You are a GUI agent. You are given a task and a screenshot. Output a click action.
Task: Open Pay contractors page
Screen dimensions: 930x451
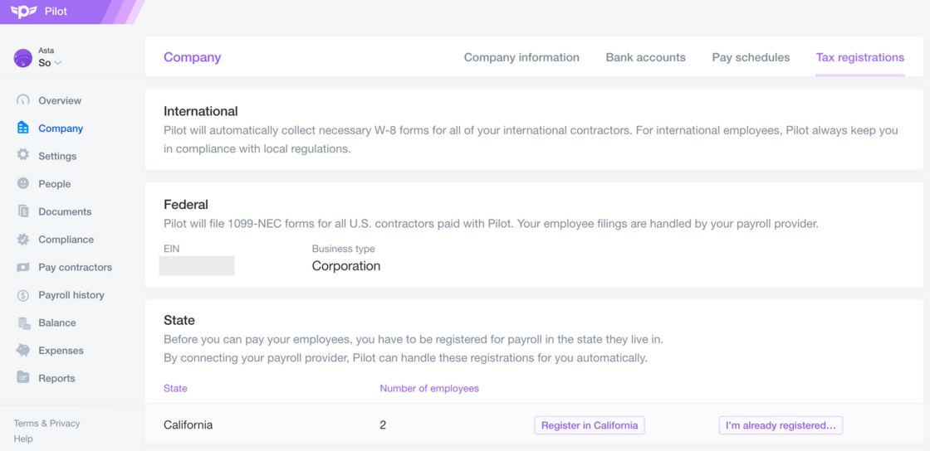pyautogui.click(x=76, y=267)
